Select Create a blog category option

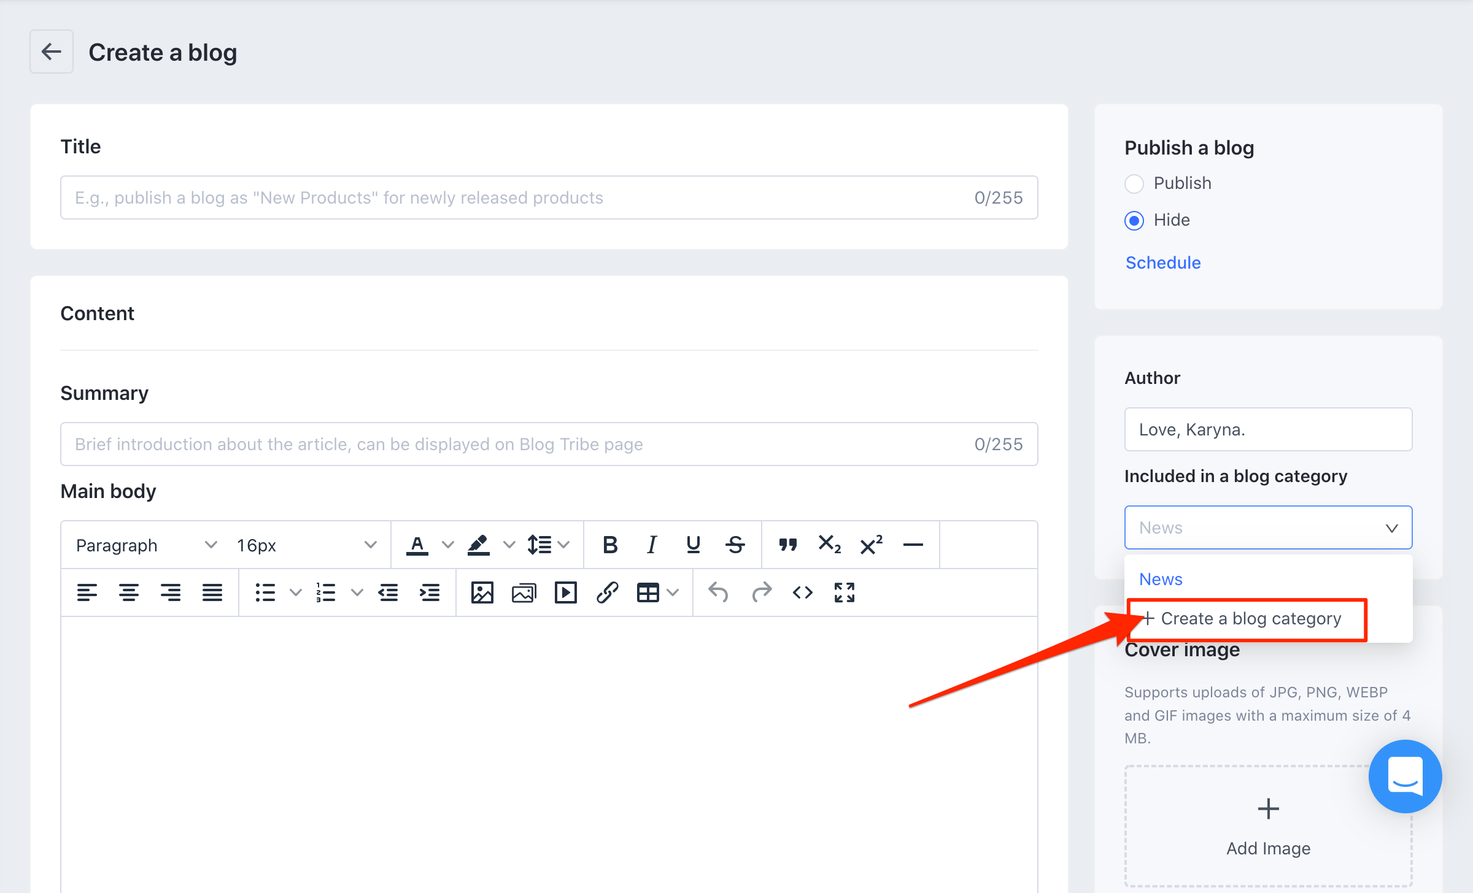click(x=1250, y=619)
